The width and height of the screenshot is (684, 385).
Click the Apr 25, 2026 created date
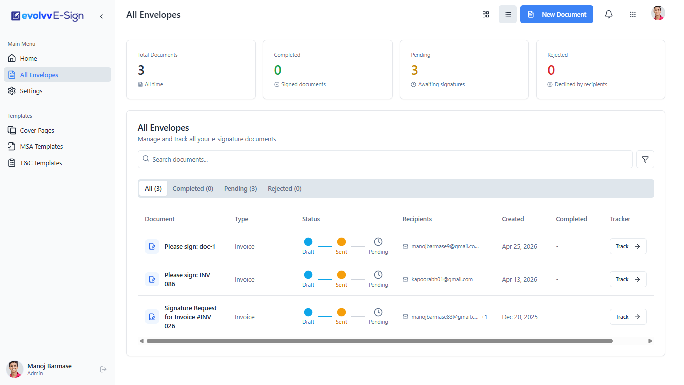click(x=519, y=247)
